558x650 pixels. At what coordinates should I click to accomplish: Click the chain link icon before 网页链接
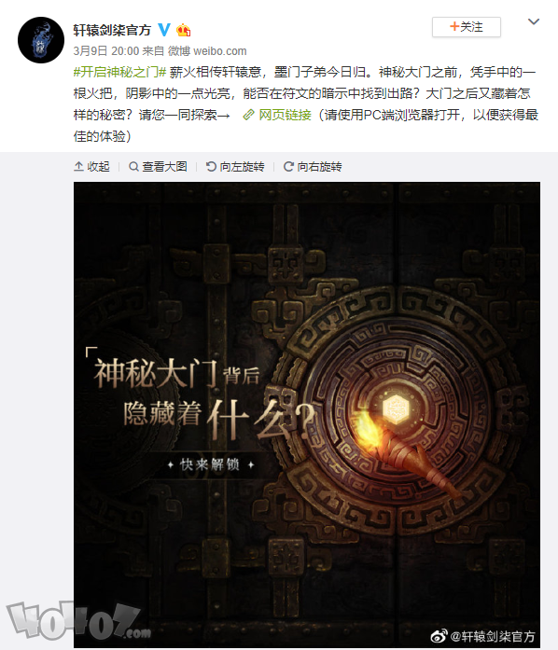[x=248, y=115]
